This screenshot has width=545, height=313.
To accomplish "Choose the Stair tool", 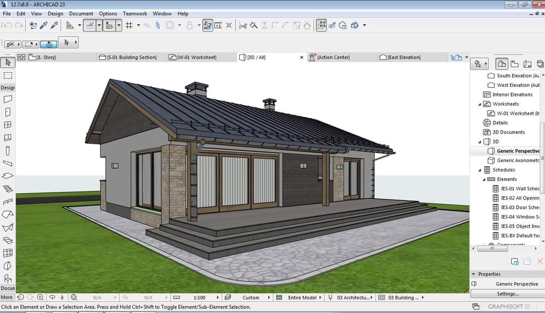I will 8,189.
